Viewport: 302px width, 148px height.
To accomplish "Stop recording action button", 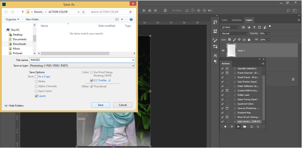I will click(x=225, y=127).
